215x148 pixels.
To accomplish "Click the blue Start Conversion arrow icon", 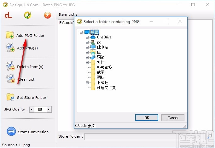I will pos(11,131).
